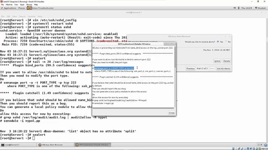Click the volume icon in top panel

[234, 8]
